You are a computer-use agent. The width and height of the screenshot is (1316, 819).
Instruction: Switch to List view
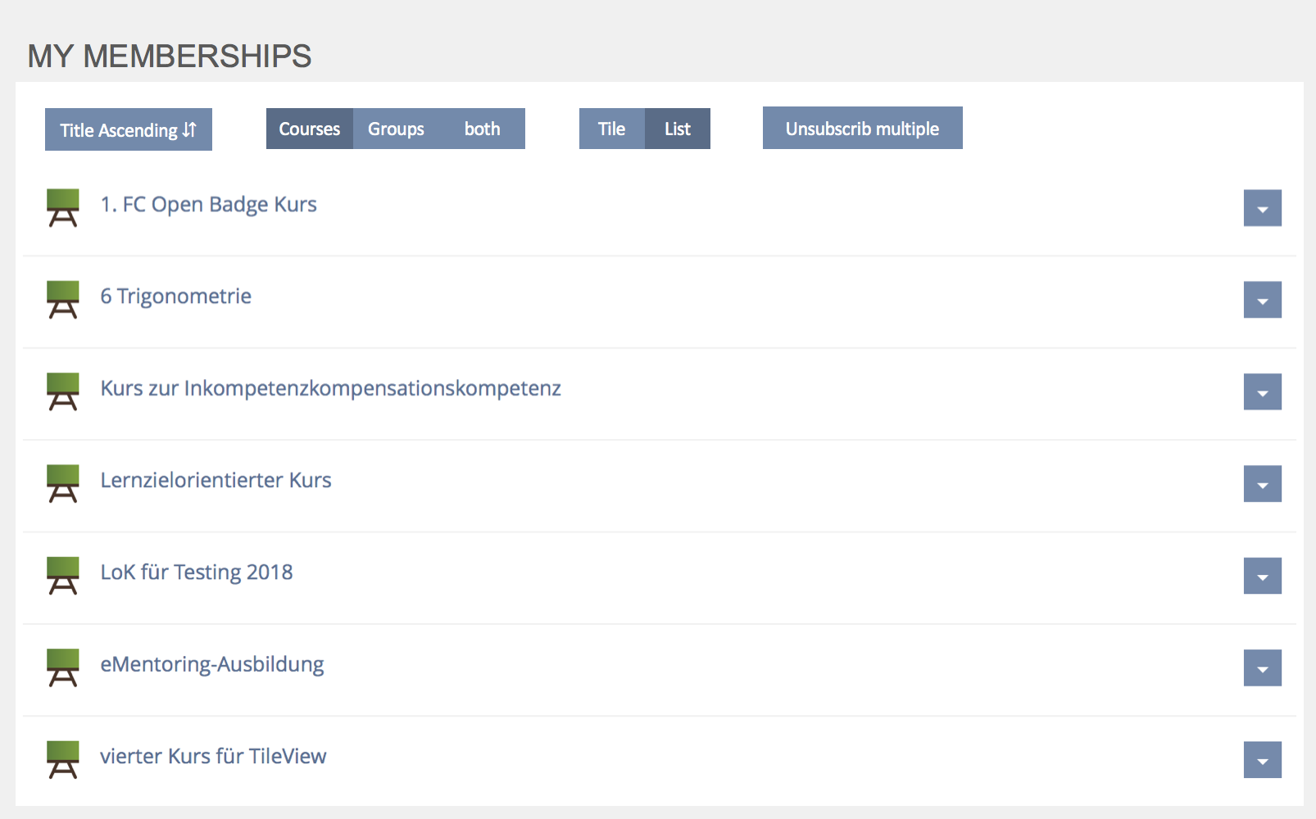[x=677, y=129]
